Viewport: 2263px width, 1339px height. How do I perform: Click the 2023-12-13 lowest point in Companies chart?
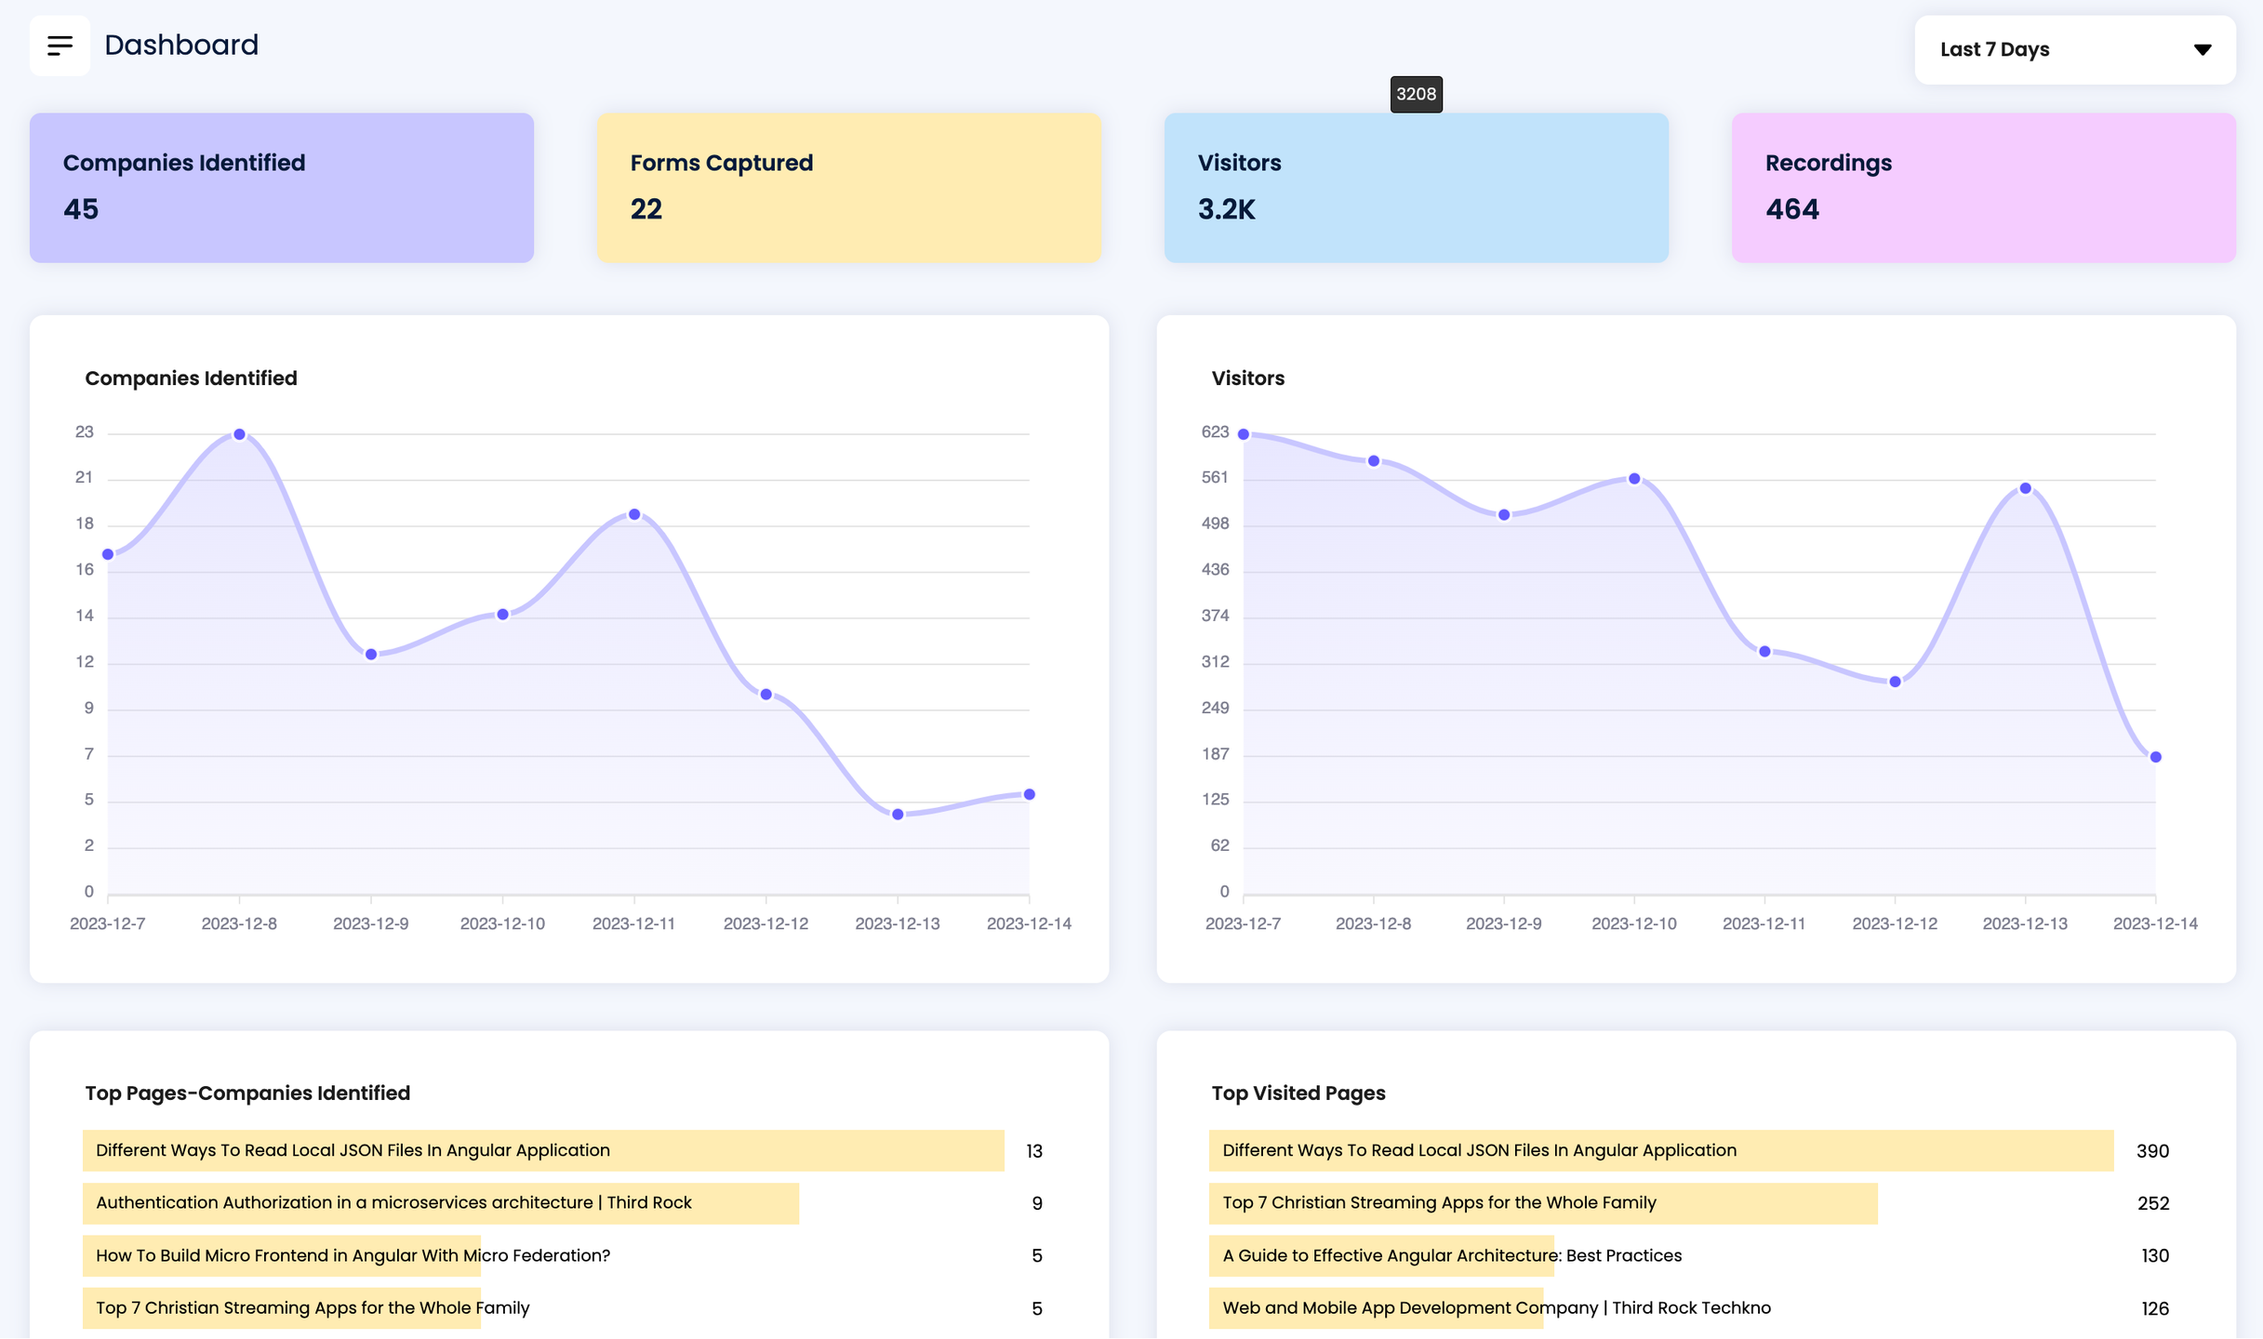coord(898,815)
